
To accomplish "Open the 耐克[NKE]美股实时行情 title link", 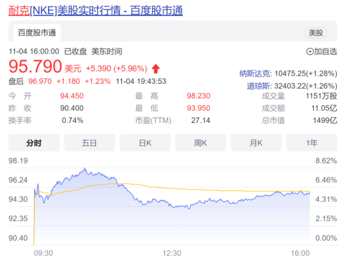I will [96, 11].
